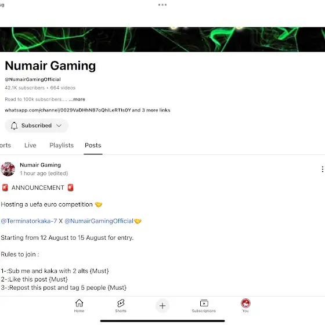Click the partially visible Shorts tab

click(x=5, y=145)
